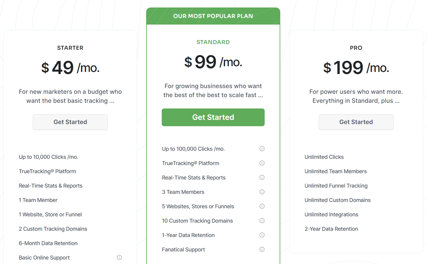Viewport: 427px width, 264px height.
Task: Click info icon for Real-Time Stats & Reports Standard
Action: (x=262, y=177)
